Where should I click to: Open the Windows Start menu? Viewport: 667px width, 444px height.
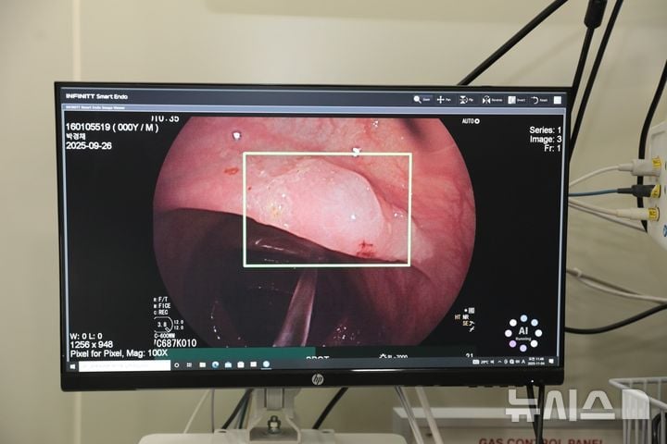point(73,364)
